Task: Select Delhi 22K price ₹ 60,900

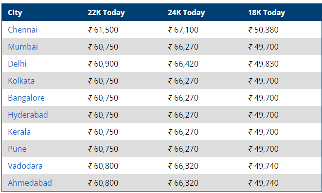Action: coord(103,64)
